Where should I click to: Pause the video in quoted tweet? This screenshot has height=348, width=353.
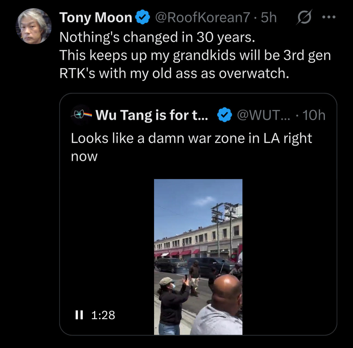pos(79,315)
